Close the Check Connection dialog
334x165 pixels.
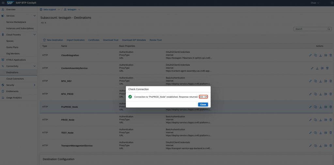[x=203, y=104]
